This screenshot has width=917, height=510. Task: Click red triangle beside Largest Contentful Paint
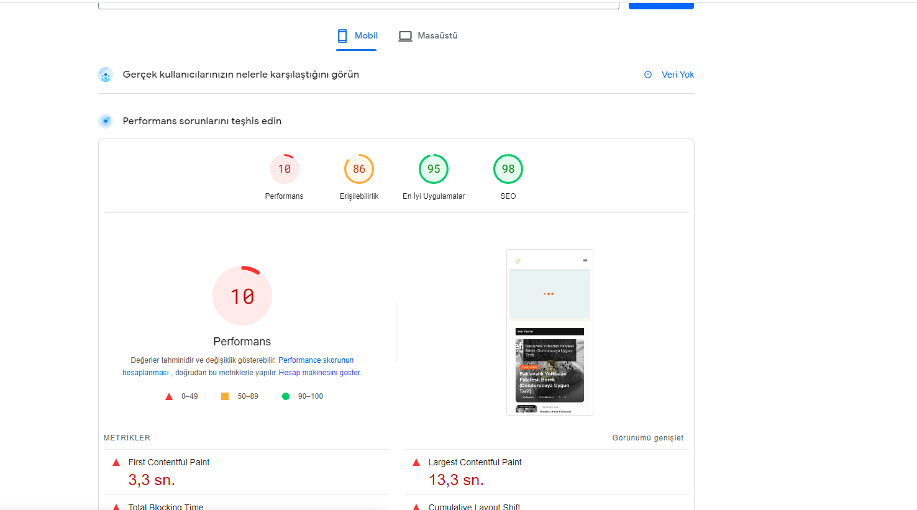tap(416, 462)
